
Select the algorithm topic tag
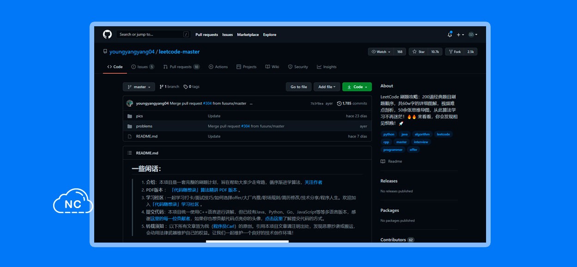click(422, 134)
